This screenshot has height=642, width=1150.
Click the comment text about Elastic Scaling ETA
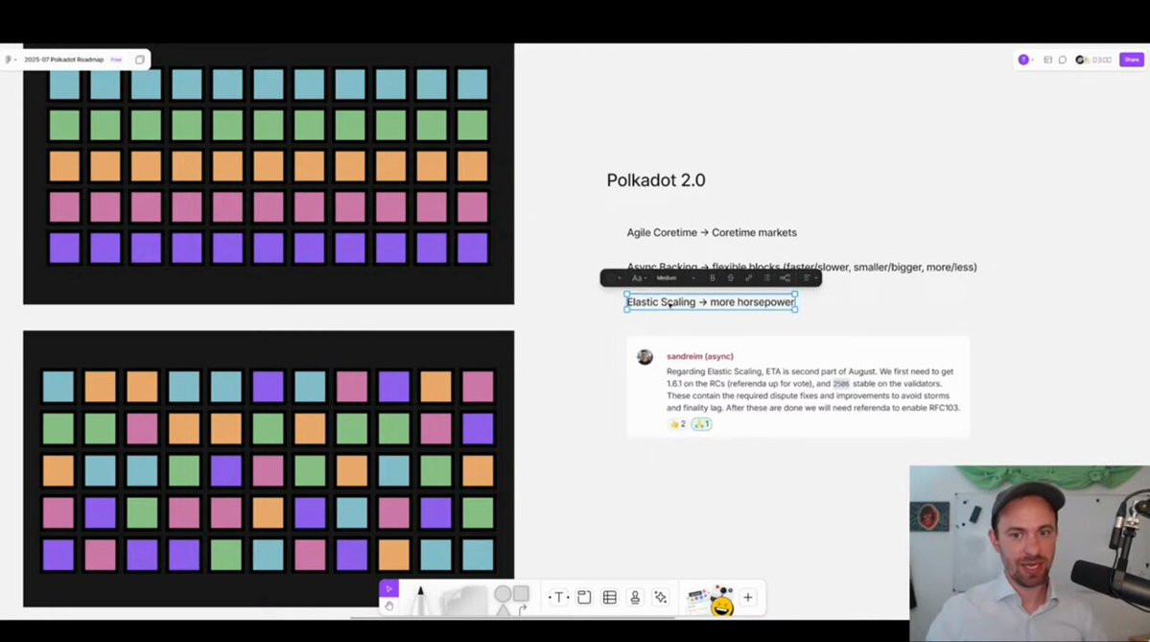[812, 390]
